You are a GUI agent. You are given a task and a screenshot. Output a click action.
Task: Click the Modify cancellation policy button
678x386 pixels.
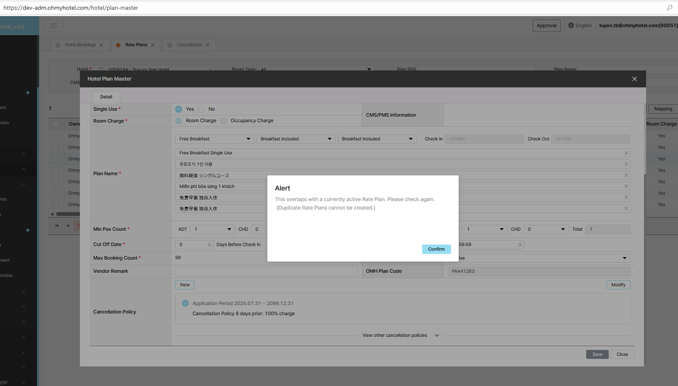tap(618, 285)
